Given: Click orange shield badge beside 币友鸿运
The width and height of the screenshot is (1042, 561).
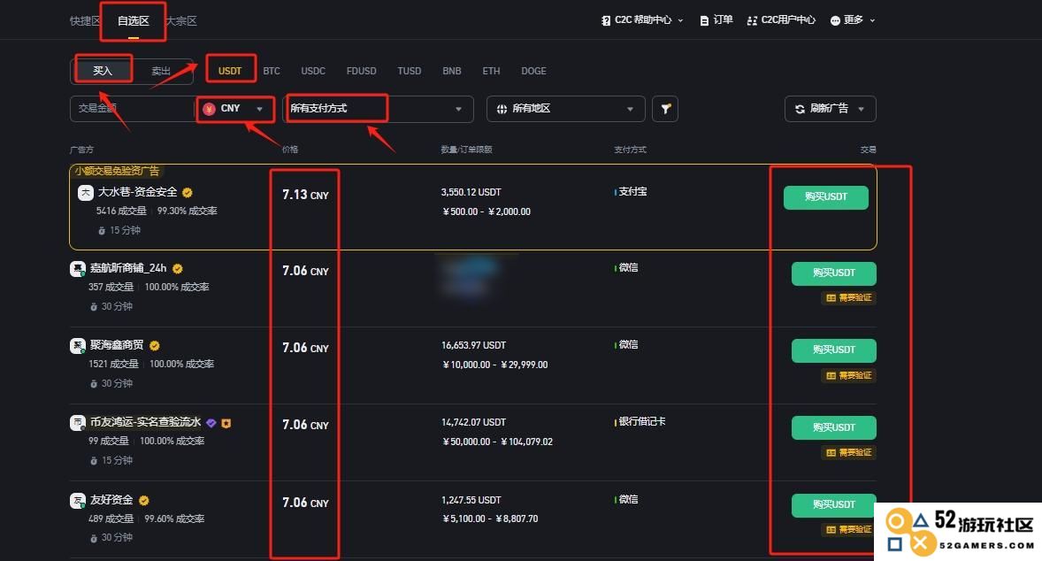Looking at the screenshot, I should (x=226, y=423).
